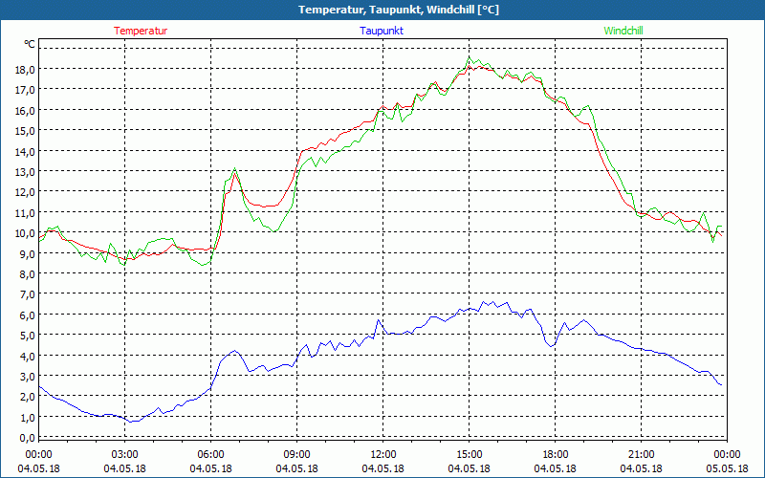This screenshot has height=478, width=765.
Task: Click the 03:00 time label on x-axis
Action: [x=125, y=455]
